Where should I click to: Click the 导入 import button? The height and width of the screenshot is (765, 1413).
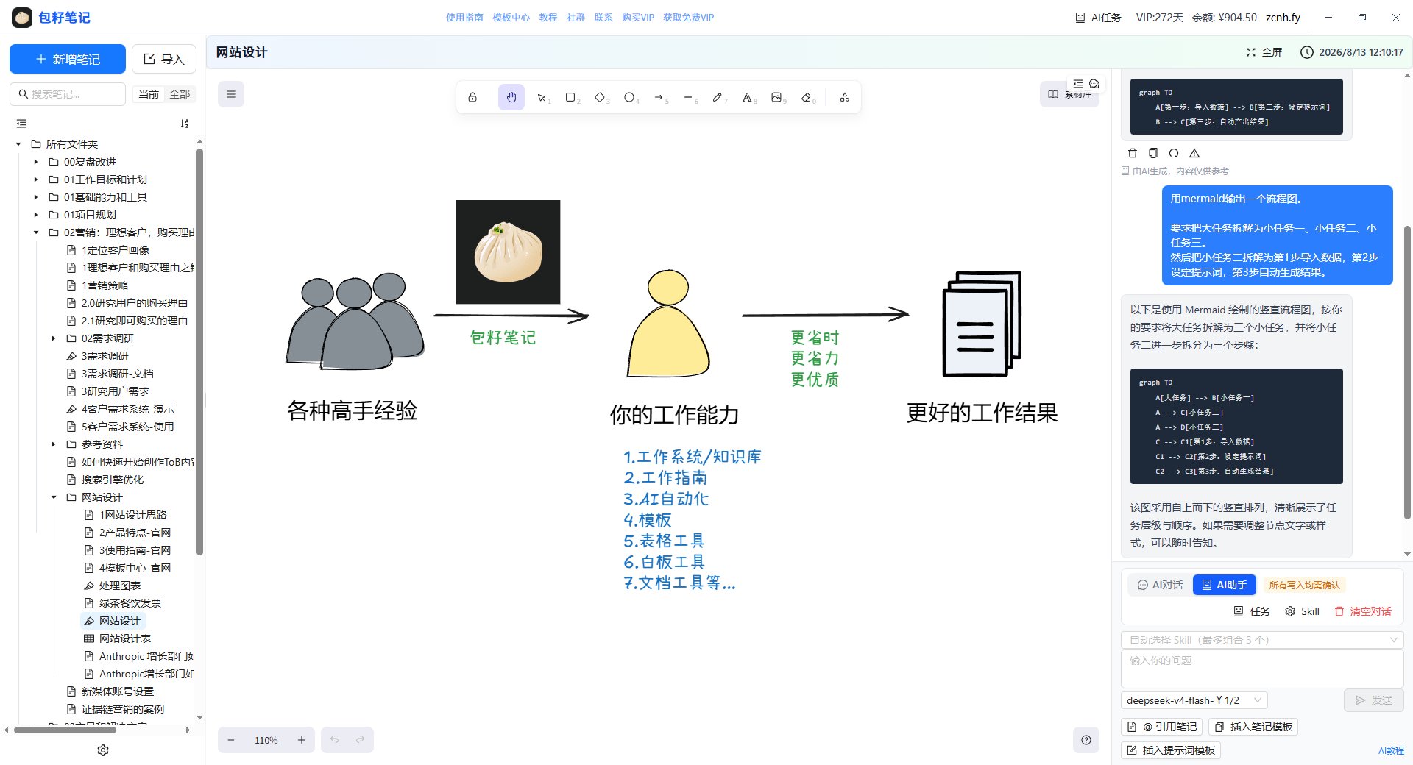tap(164, 59)
